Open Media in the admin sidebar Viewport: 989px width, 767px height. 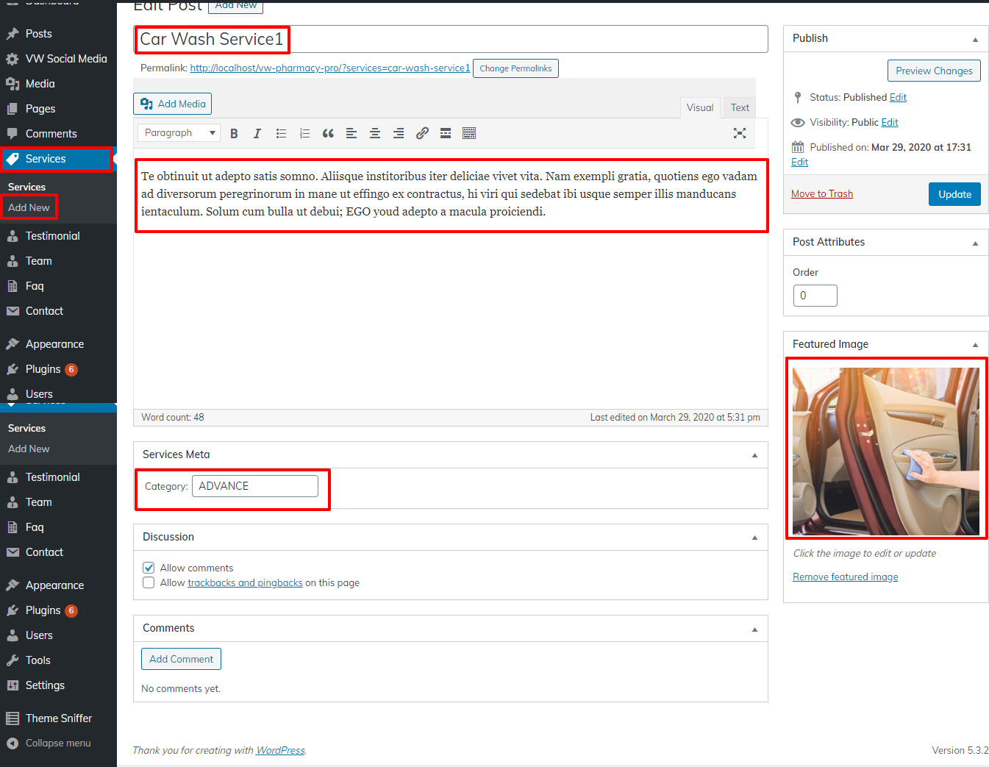click(40, 84)
